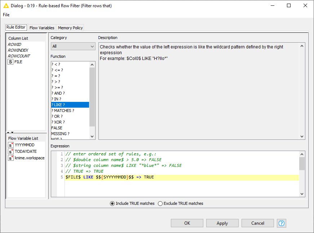
Task: Switch to the Memory Policy tab
Action: (x=70, y=28)
